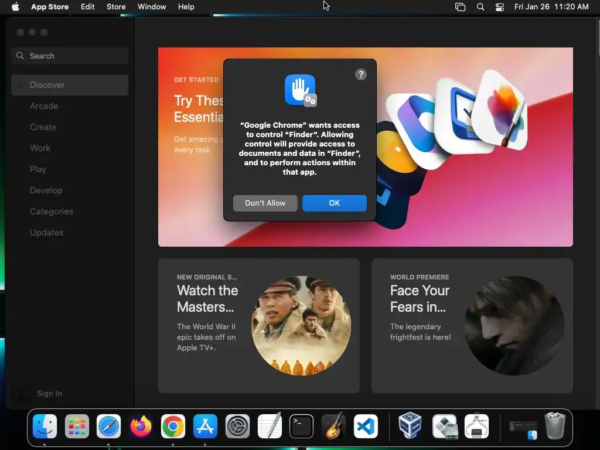
Task: Open Control Center in menu bar
Action: (x=500, y=7)
